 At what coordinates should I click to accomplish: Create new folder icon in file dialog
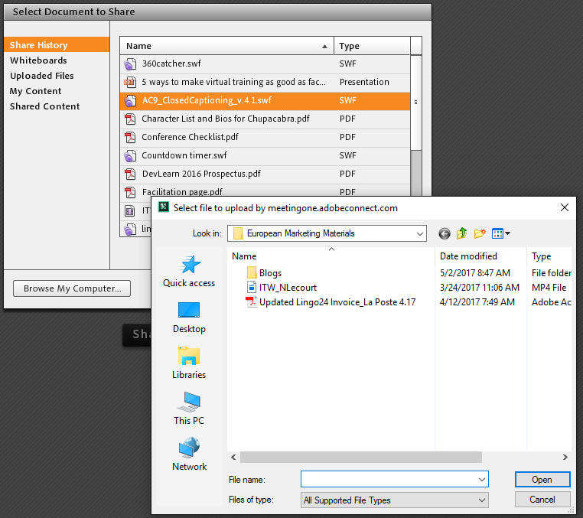click(x=480, y=233)
